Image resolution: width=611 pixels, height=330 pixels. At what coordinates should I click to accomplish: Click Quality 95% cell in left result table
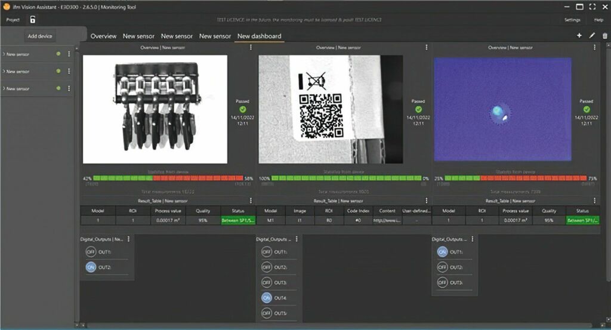203,221
